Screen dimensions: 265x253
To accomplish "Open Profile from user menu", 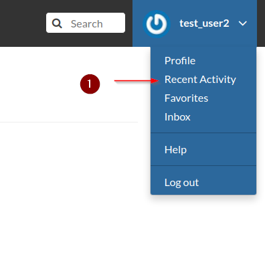I will click(180, 61).
